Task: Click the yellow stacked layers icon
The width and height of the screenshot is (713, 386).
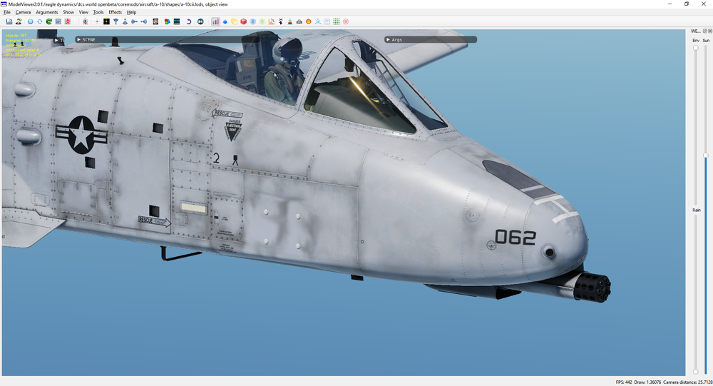Action: tap(234, 21)
